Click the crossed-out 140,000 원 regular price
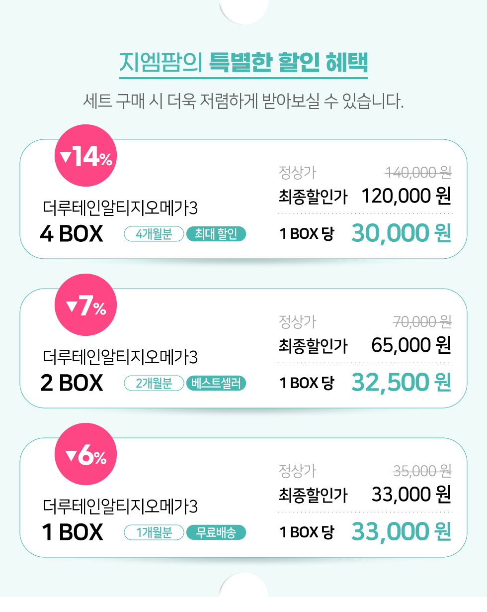 pos(418,173)
